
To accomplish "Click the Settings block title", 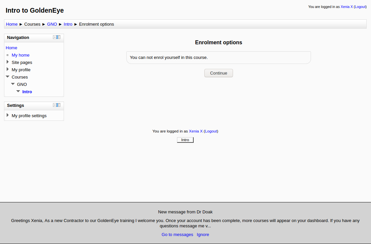I will coord(15,105).
